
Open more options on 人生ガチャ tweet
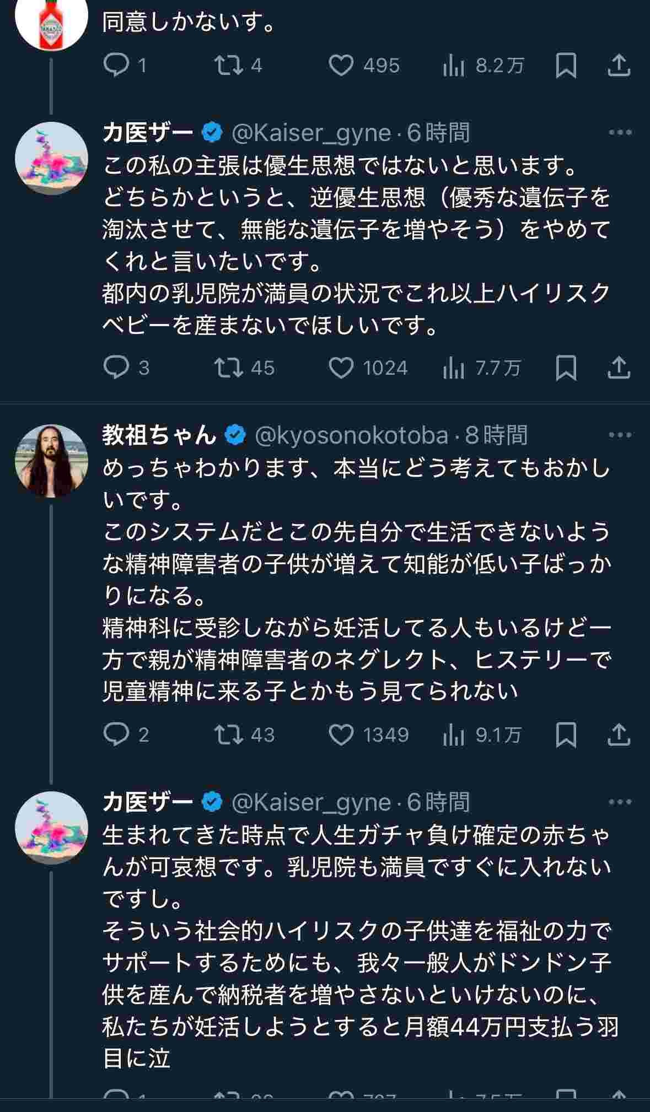620,802
